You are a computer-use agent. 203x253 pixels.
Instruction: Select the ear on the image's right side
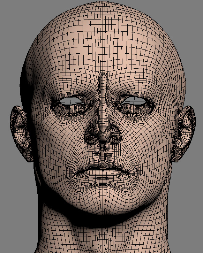coord(184,133)
